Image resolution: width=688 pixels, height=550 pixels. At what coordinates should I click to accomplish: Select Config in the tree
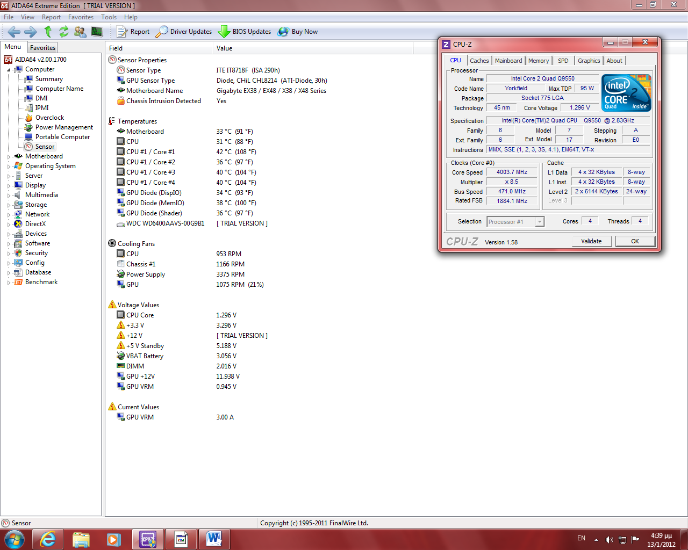point(35,263)
